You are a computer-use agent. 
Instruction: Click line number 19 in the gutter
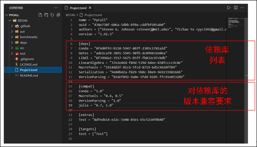pyautogui.click(x=70, y=105)
